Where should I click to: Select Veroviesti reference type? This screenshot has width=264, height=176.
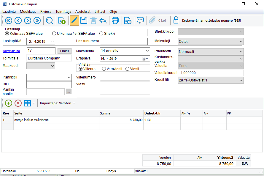[104, 69]
